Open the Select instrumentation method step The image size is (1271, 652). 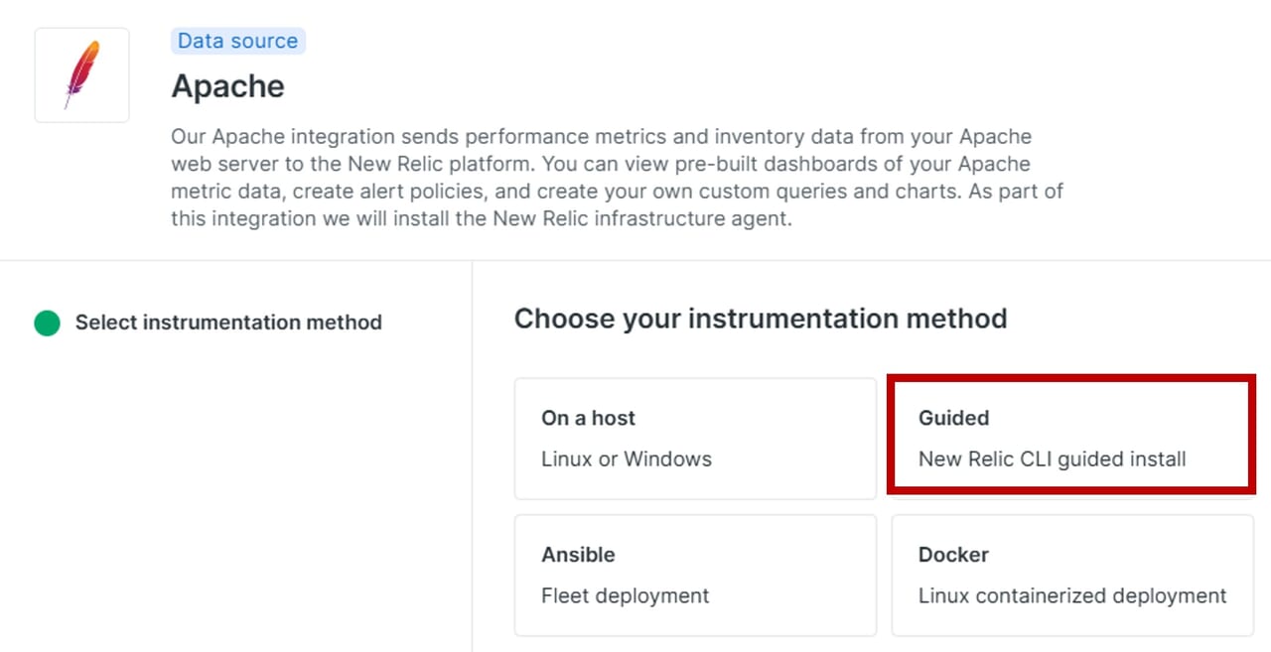[228, 323]
